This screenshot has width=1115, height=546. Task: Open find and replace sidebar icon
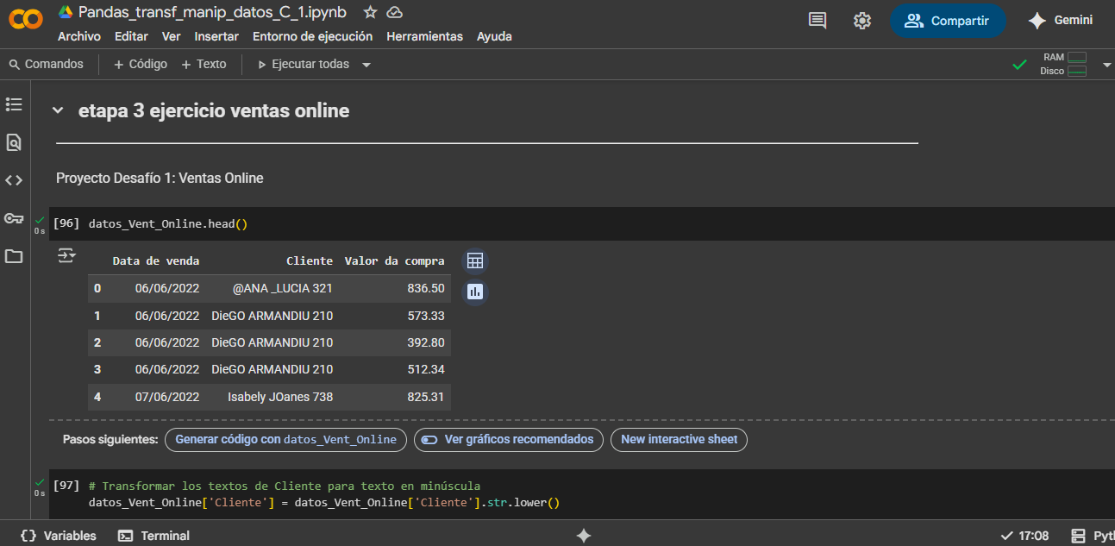tap(14, 142)
